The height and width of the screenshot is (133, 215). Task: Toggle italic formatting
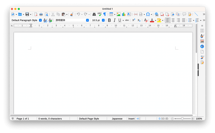(x=114, y=20)
